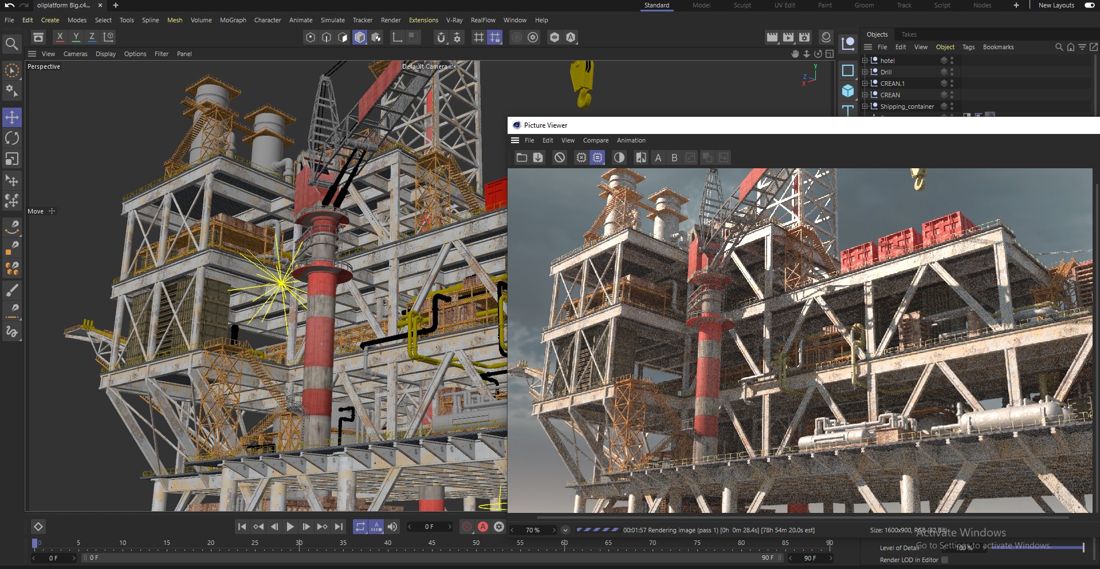1100x569 pixels.
Task: Click Picture Viewer hamburger menu
Action: pyautogui.click(x=515, y=140)
